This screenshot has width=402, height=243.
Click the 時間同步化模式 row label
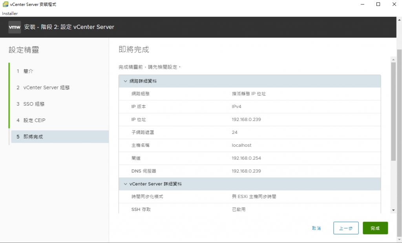(147, 196)
